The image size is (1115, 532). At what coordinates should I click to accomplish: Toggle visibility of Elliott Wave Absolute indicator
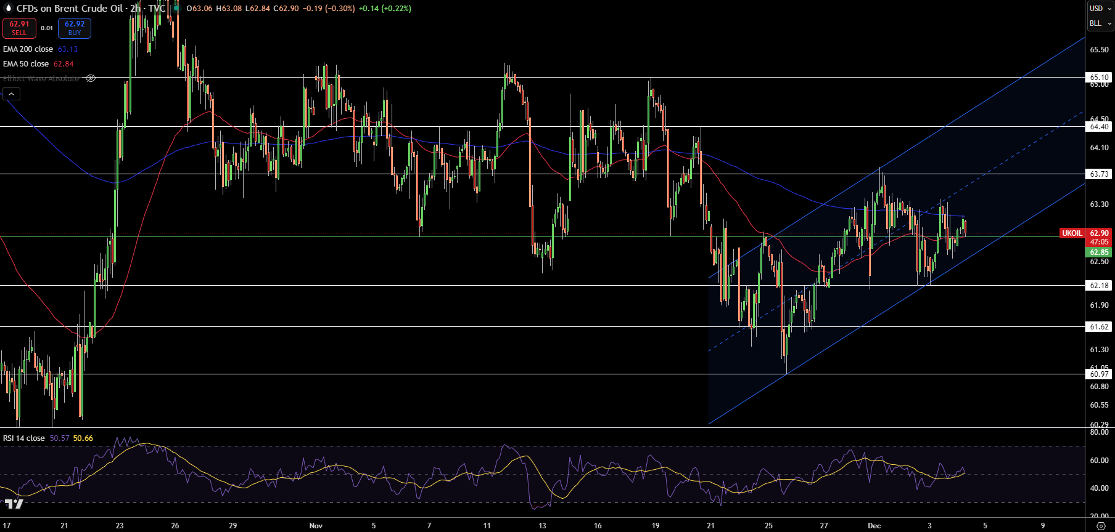[x=91, y=78]
